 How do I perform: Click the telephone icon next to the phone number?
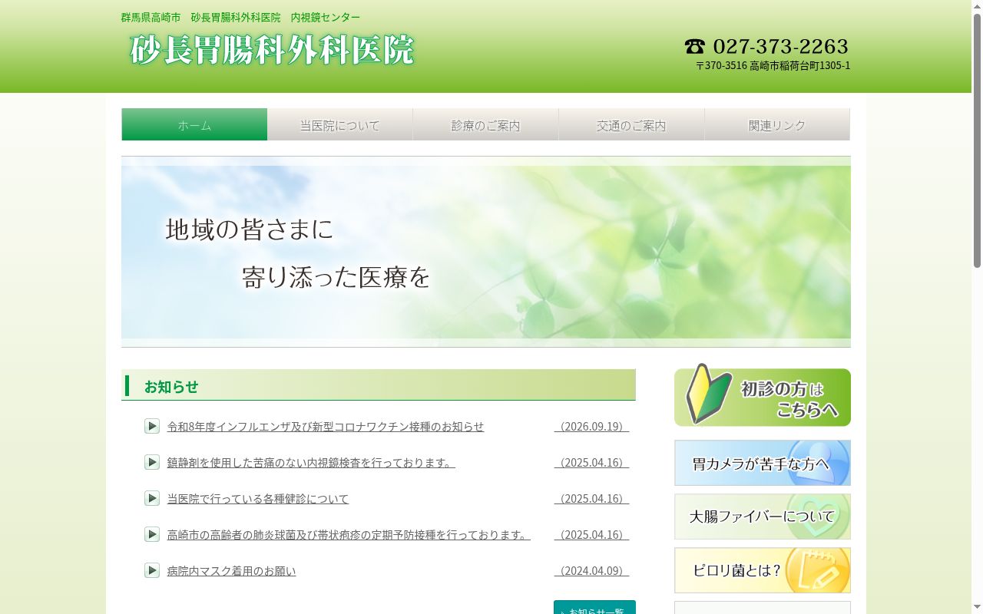click(694, 47)
